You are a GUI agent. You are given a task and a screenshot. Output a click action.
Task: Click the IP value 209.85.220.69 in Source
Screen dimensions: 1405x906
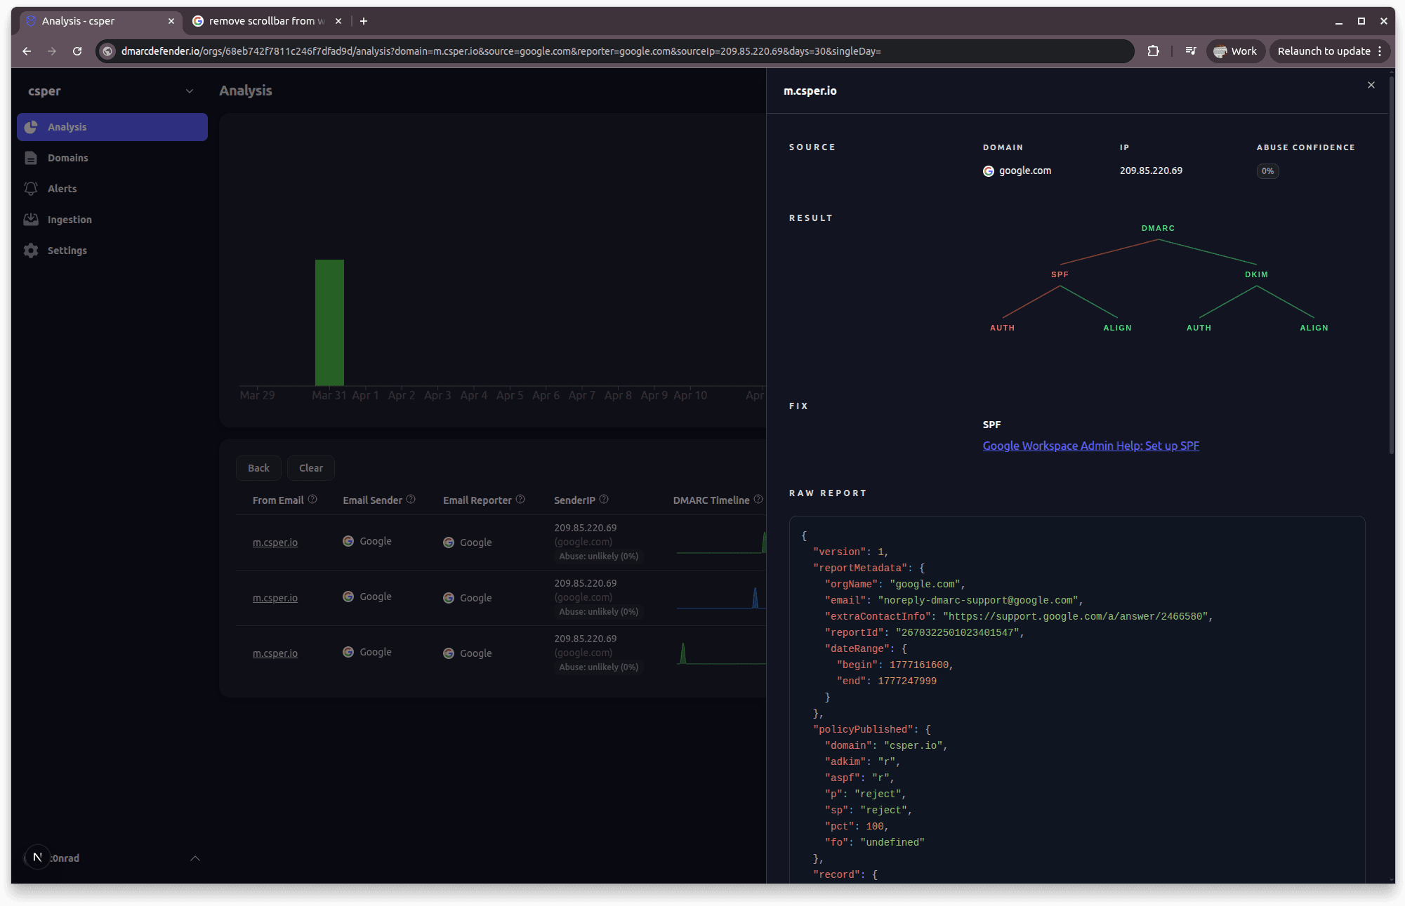click(1151, 171)
